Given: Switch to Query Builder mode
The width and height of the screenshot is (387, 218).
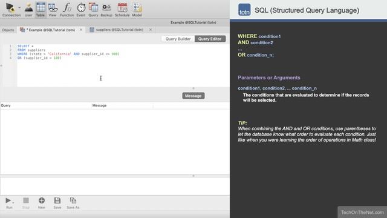Looking at the screenshot, I should pos(178,39).
